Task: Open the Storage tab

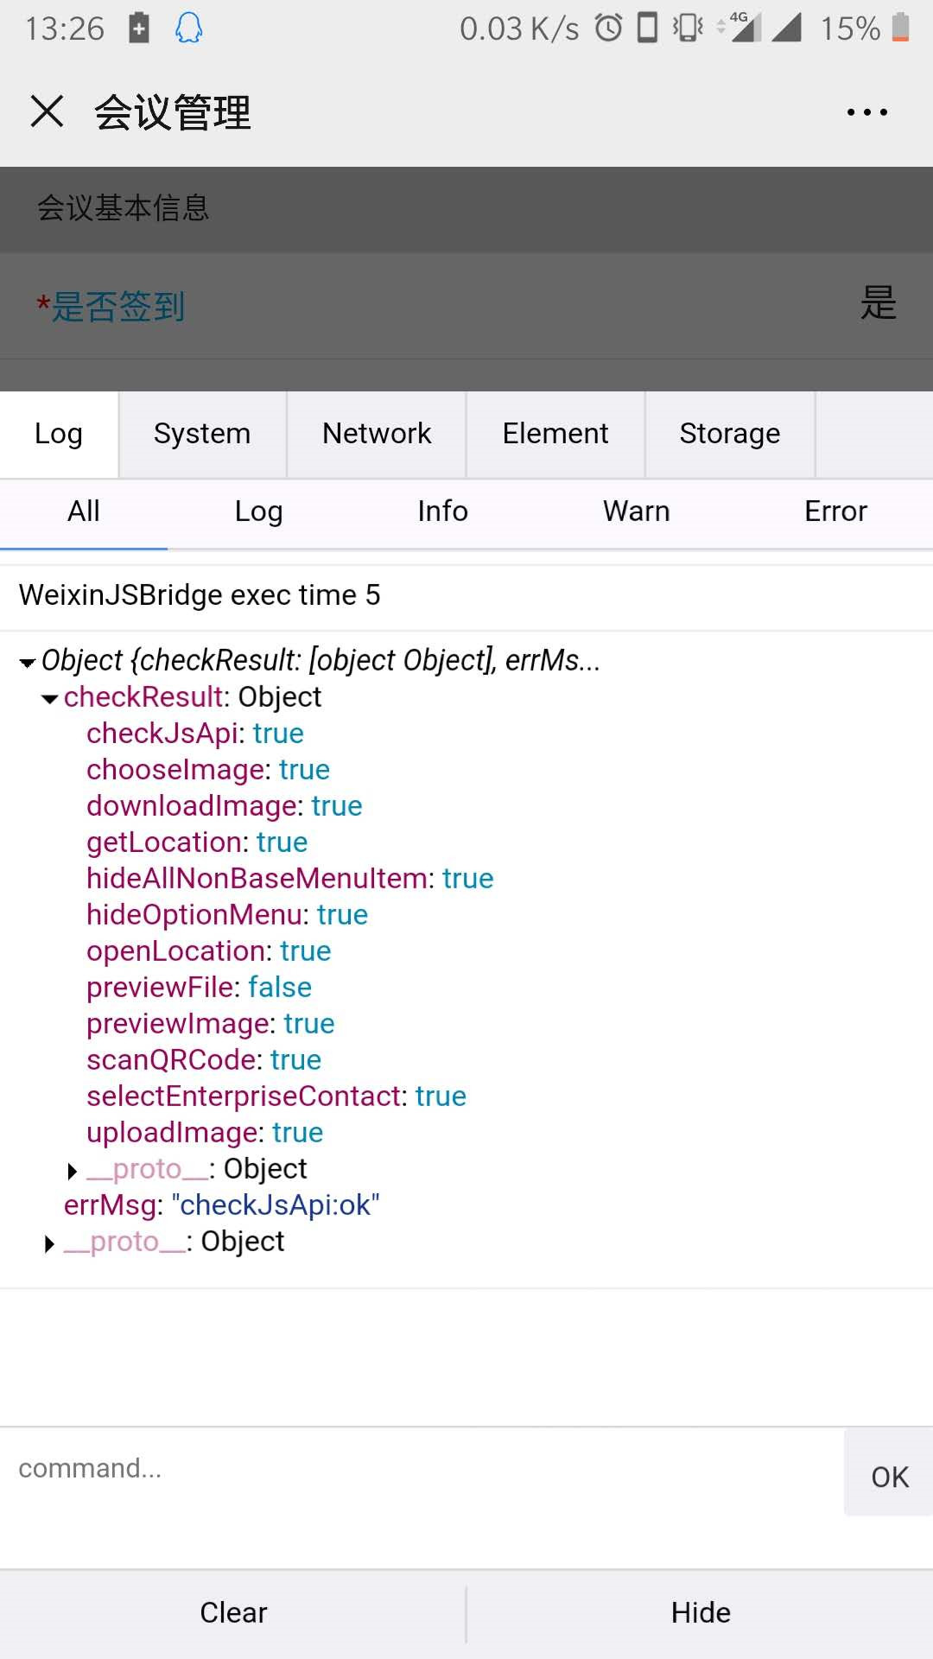Action: click(730, 434)
